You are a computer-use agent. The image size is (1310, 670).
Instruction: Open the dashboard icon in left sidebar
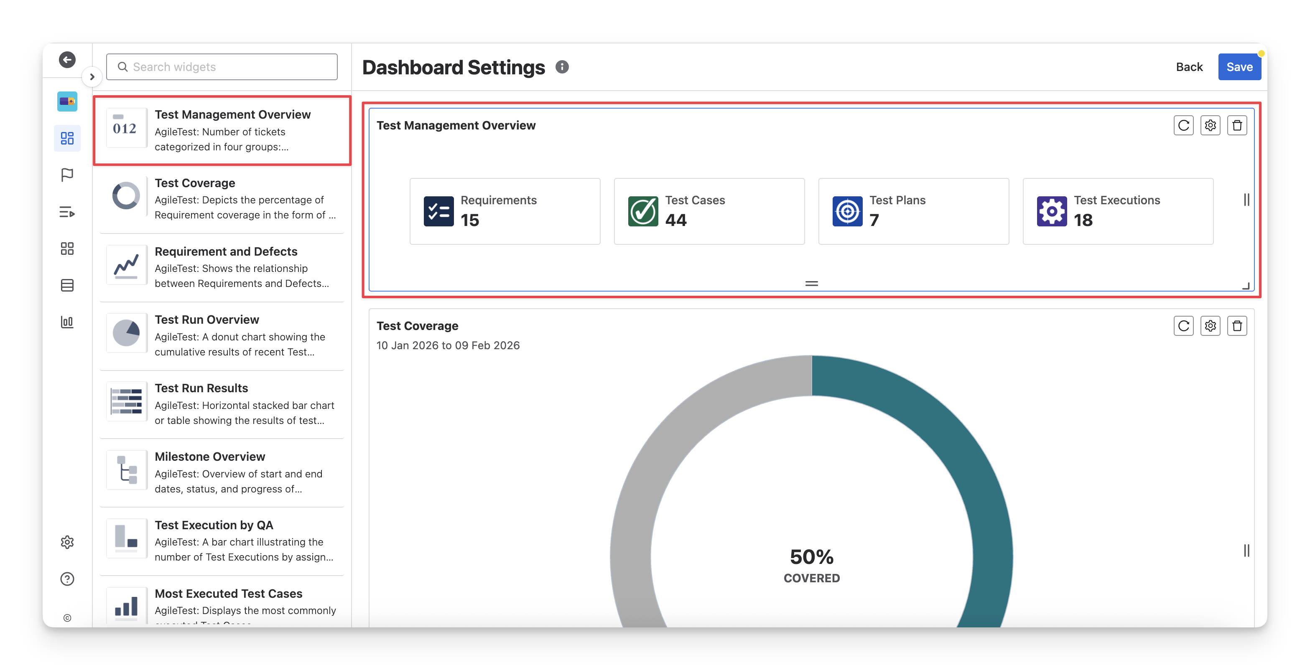point(67,138)
